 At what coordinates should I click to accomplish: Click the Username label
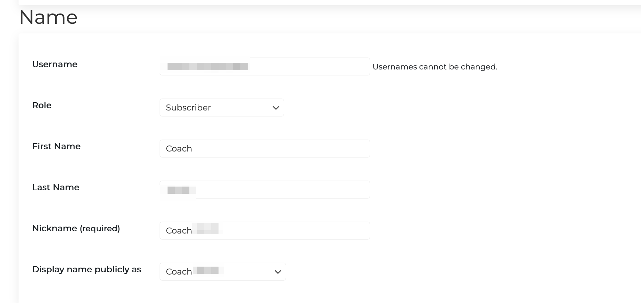pos(55,64)
